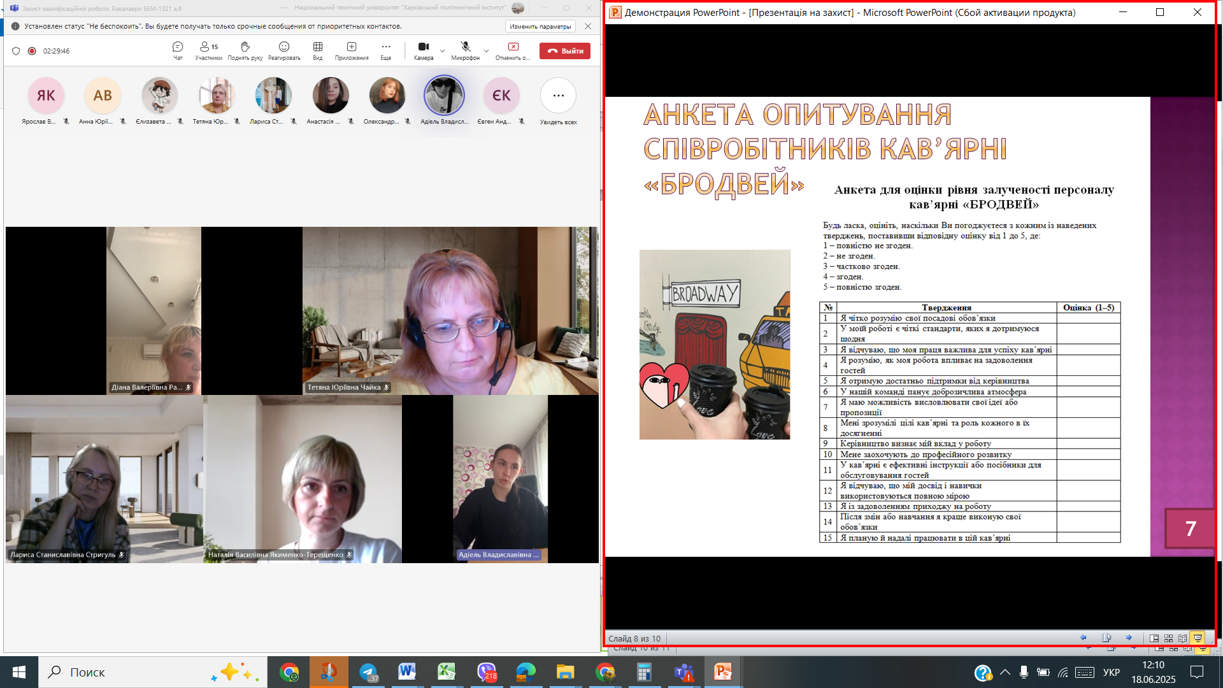1223x688 pixels.
Task: Go back to previous slide with the arrow
Action: [x=1084, y=638]
